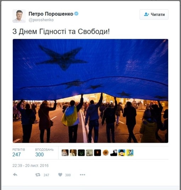Click the reply arrow icon

click(15, 175)
